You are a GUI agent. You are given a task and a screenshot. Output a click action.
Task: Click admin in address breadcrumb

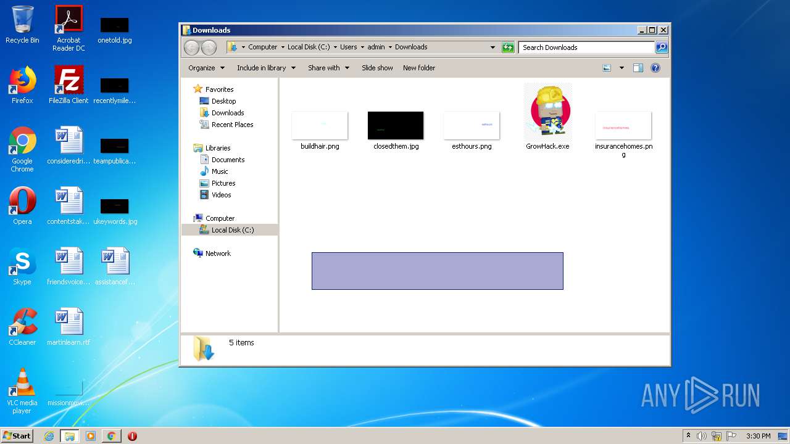click(376, 47)
